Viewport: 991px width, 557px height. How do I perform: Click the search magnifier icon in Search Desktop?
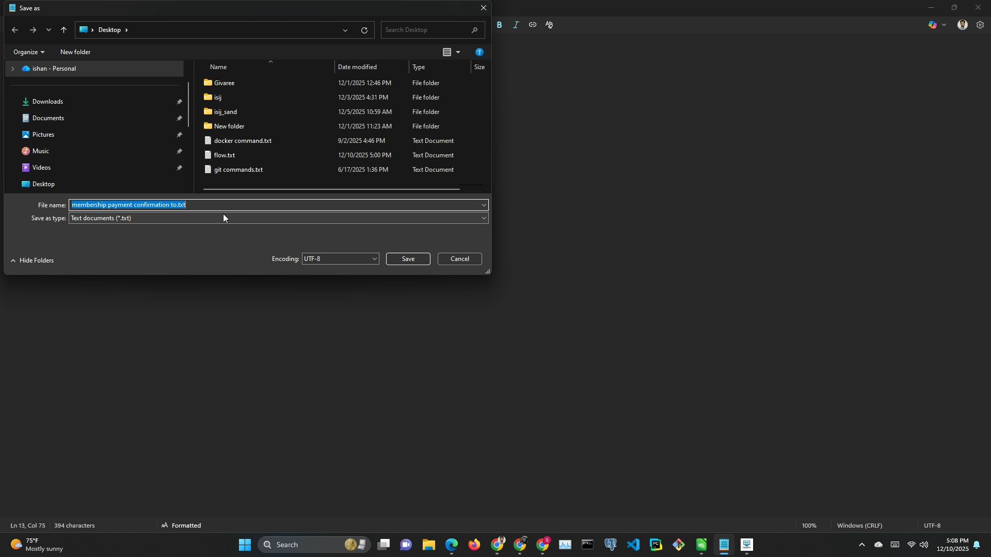click(x=474, y=30)
